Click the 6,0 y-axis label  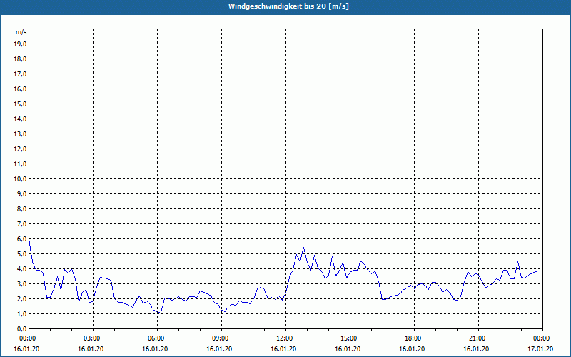[x=21, y=238]
